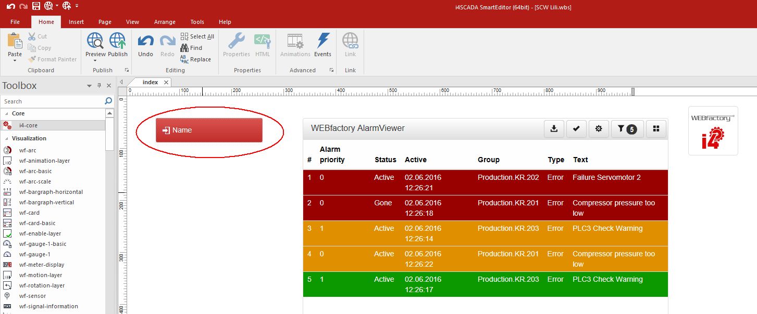Image resolution: width=757 pixels, height=314 pixels.
Task: Click the WEBfactory i4 logo
Action: pyautogui.click(x=713, y=131)
